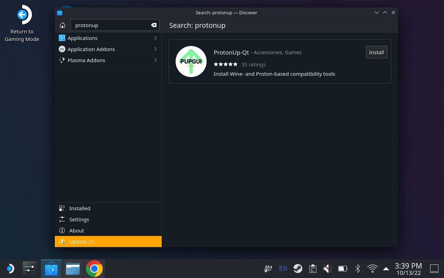
Task: Expand hidden system tray icons arrow
Action: coord(386,269)
